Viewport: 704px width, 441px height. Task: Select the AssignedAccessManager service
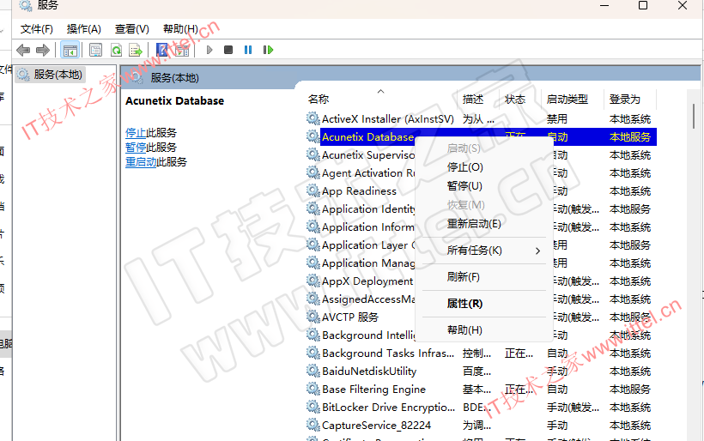tap(368, 299)
